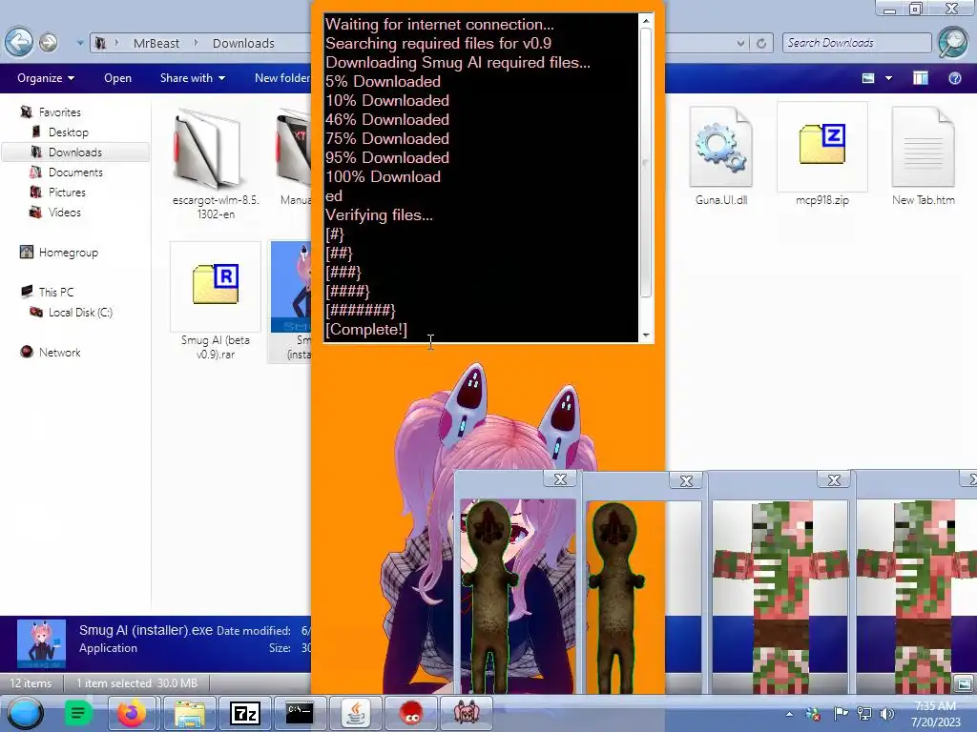Open the clock showing 7:35 AM

[935, 714]
